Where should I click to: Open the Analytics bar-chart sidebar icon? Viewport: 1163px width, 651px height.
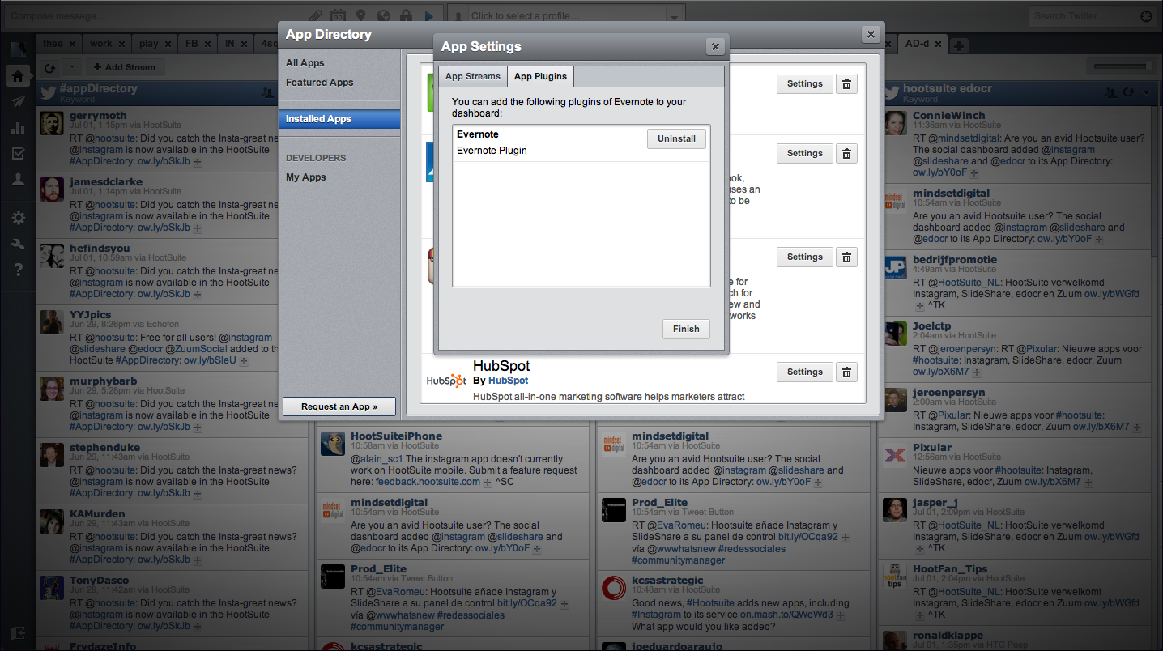18,127
